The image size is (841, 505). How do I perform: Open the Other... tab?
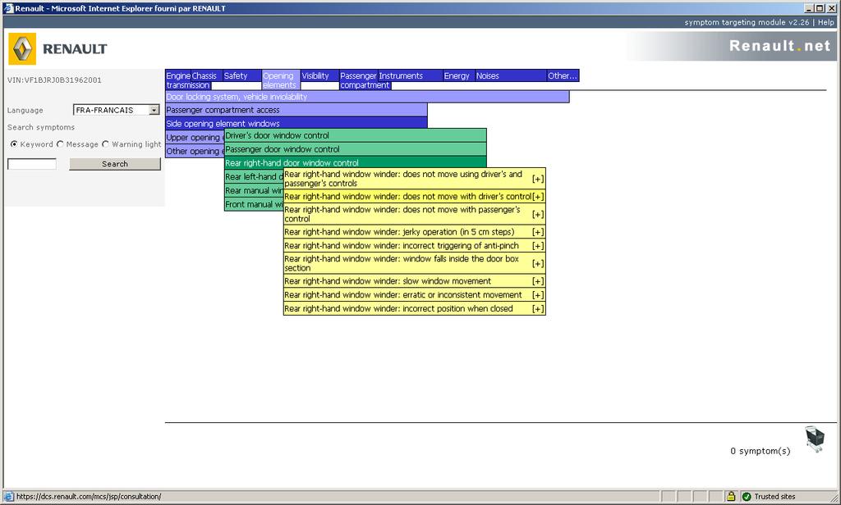point(562,76)
